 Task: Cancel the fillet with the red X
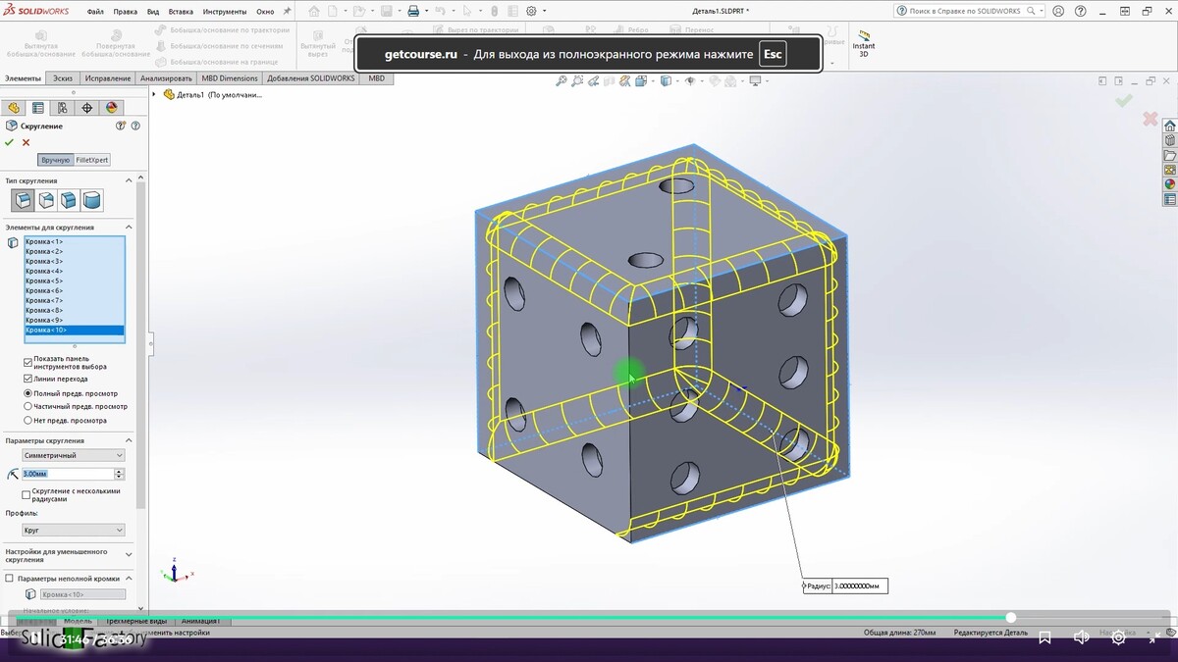(x=27, y=143)
